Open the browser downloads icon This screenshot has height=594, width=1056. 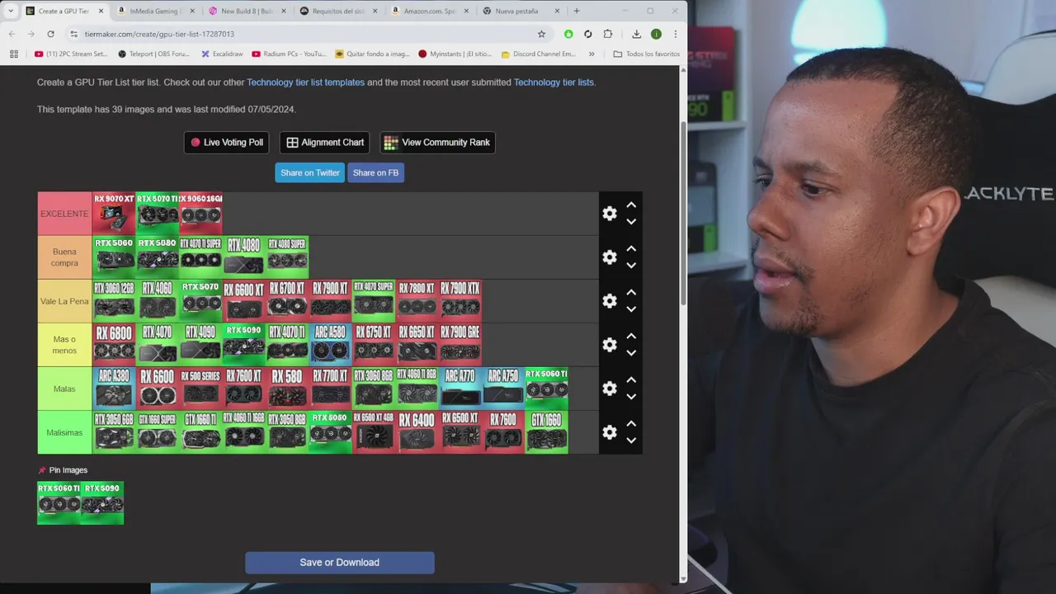pos(636,34)
